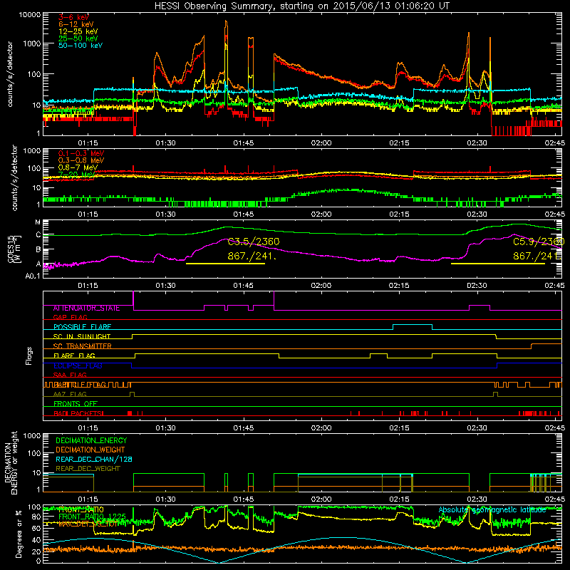Select the yellow FRONT_RATIO legend label
This screenshot has width=570, height=570.
[x=81, y=509]
